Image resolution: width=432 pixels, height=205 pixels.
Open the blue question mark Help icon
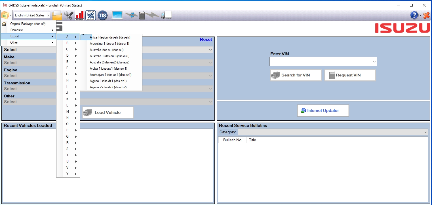414,15
